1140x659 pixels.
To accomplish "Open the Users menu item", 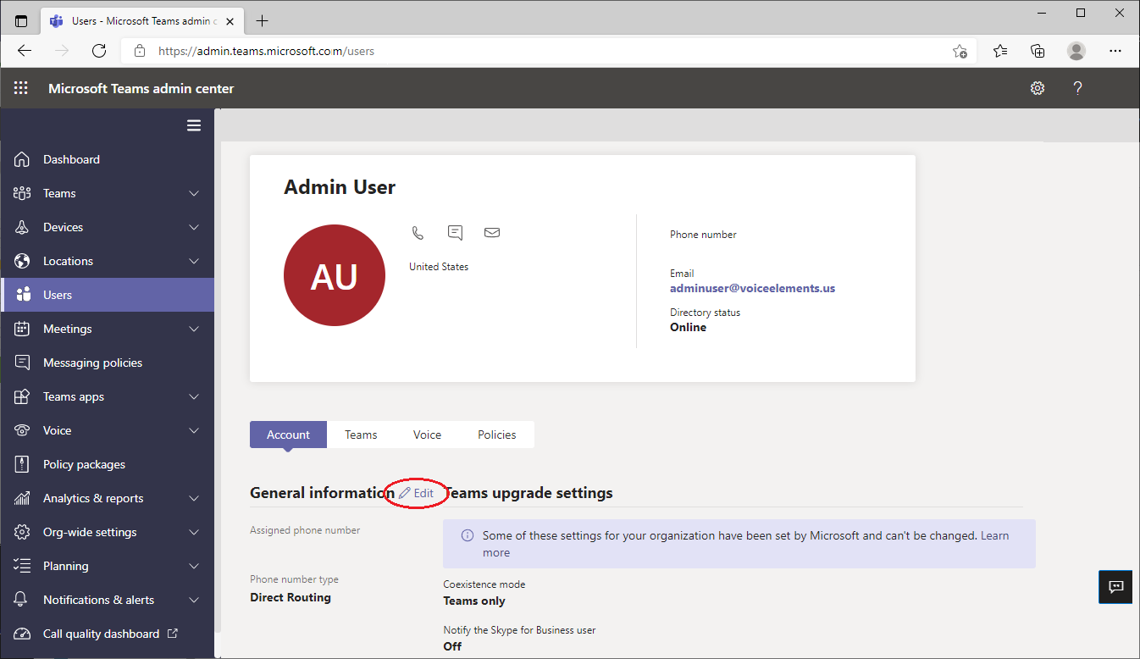I will tap(108, 295).
